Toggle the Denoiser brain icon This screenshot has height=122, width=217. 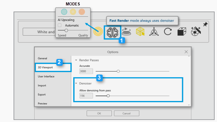tap(112, 33)
